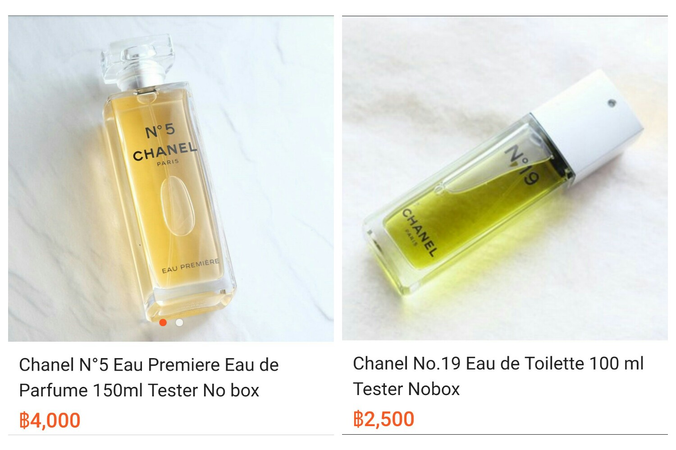Select the "Tester Nobox" text line
Image resolution: width=676 pixels, height=450 pixels.
[407, 389]
